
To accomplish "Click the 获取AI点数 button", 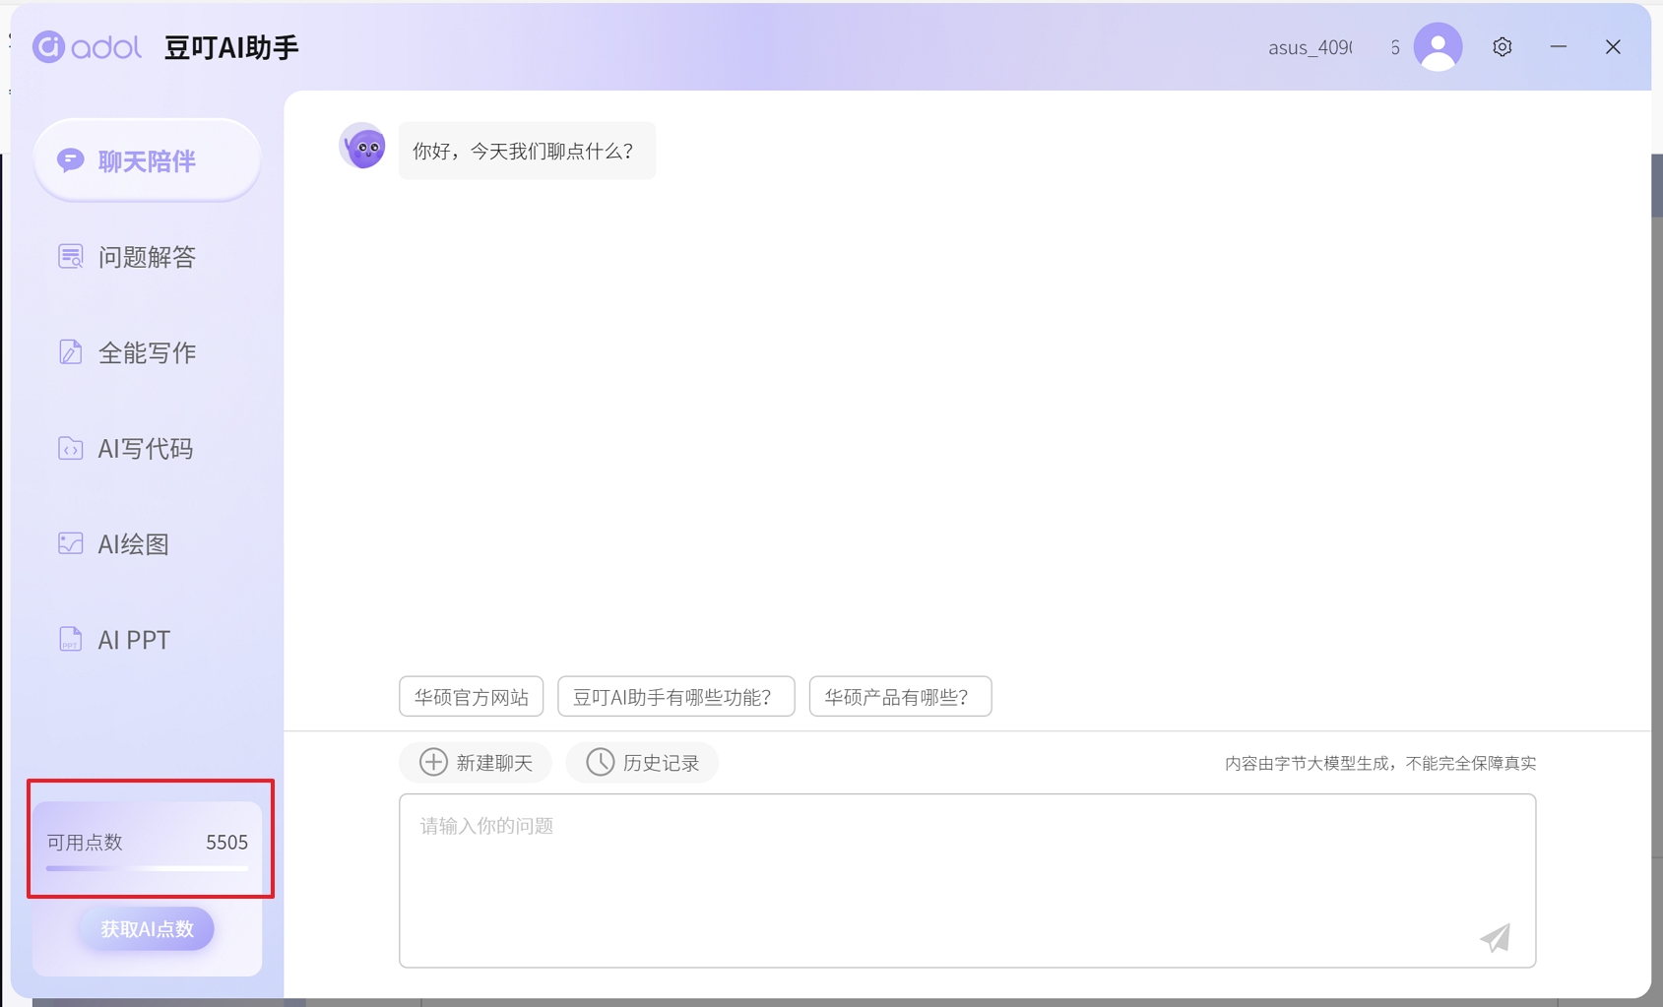I will (x=147, y=928).
